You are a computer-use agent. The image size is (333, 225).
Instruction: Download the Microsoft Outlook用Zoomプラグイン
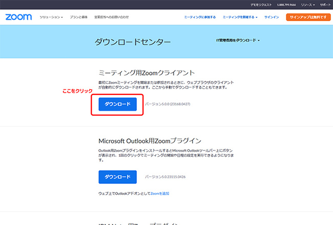click(117, 177)
